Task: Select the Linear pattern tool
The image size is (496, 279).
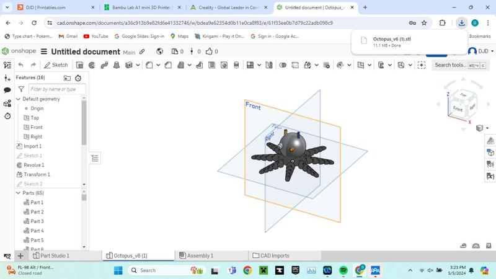Action: 250,65
